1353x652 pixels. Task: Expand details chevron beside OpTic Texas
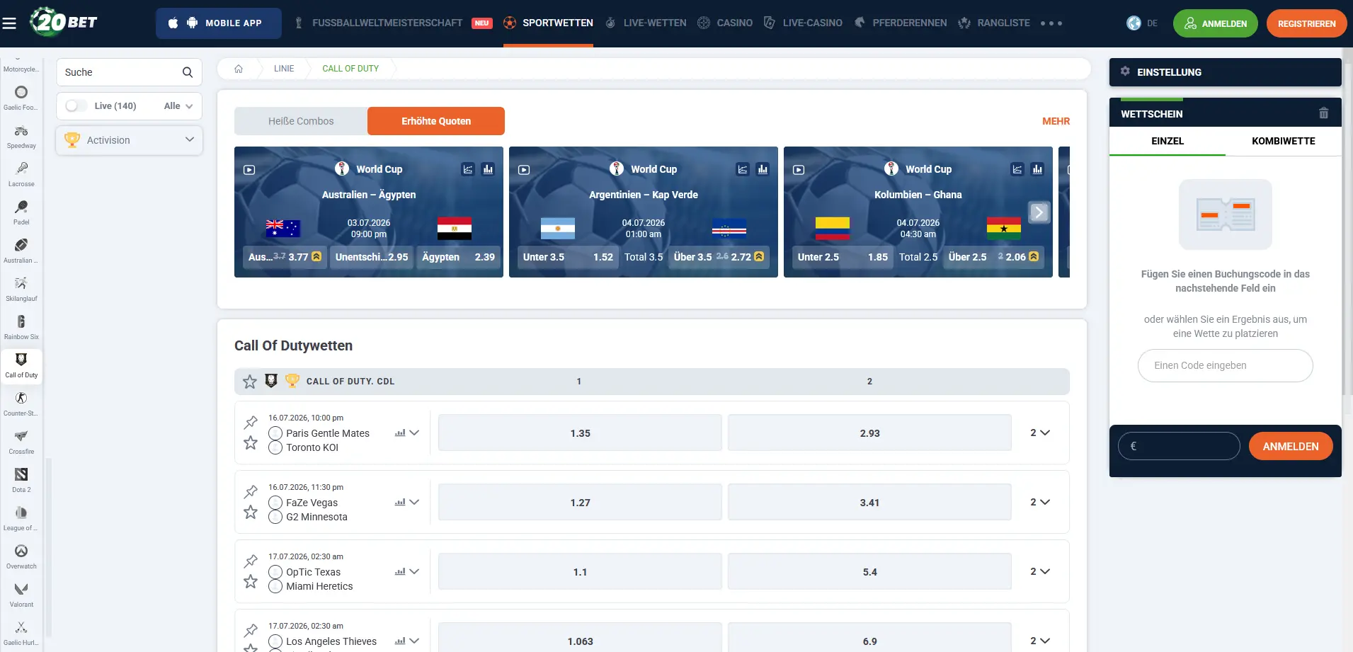[415, 571]
